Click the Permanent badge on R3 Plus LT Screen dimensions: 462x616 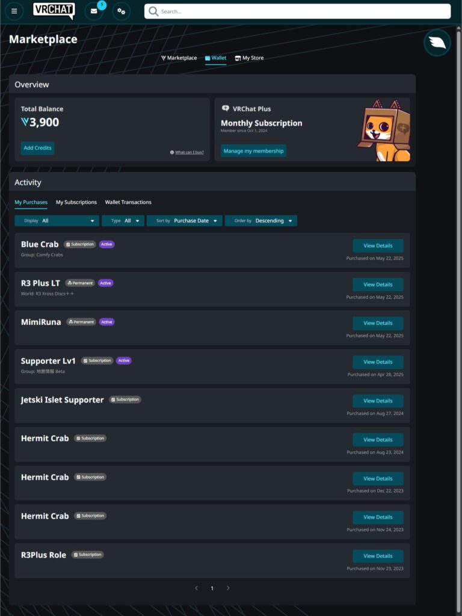[80, 283]
